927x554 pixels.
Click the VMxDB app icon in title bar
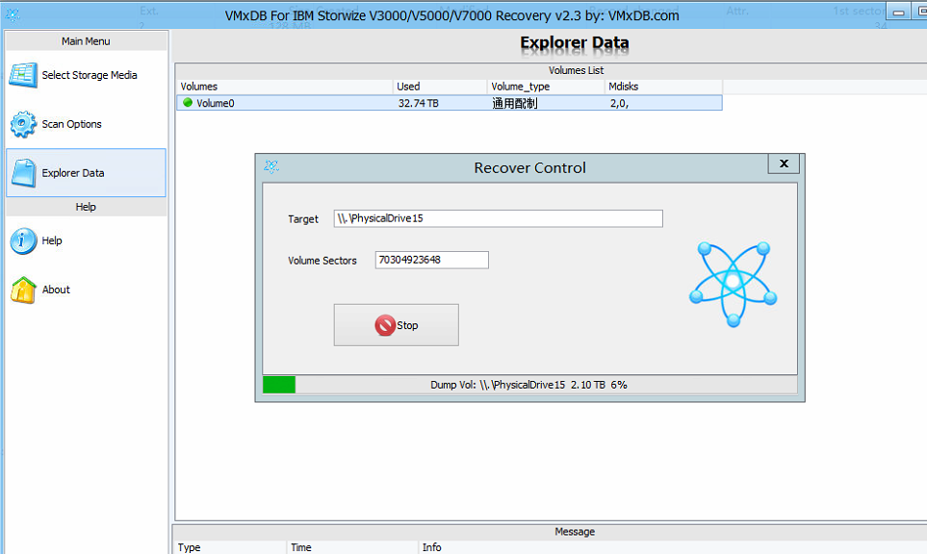(x=12, y=14)
